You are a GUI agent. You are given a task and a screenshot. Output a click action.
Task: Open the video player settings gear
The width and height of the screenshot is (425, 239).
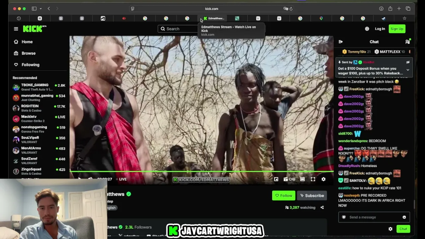tap(323, 179)
